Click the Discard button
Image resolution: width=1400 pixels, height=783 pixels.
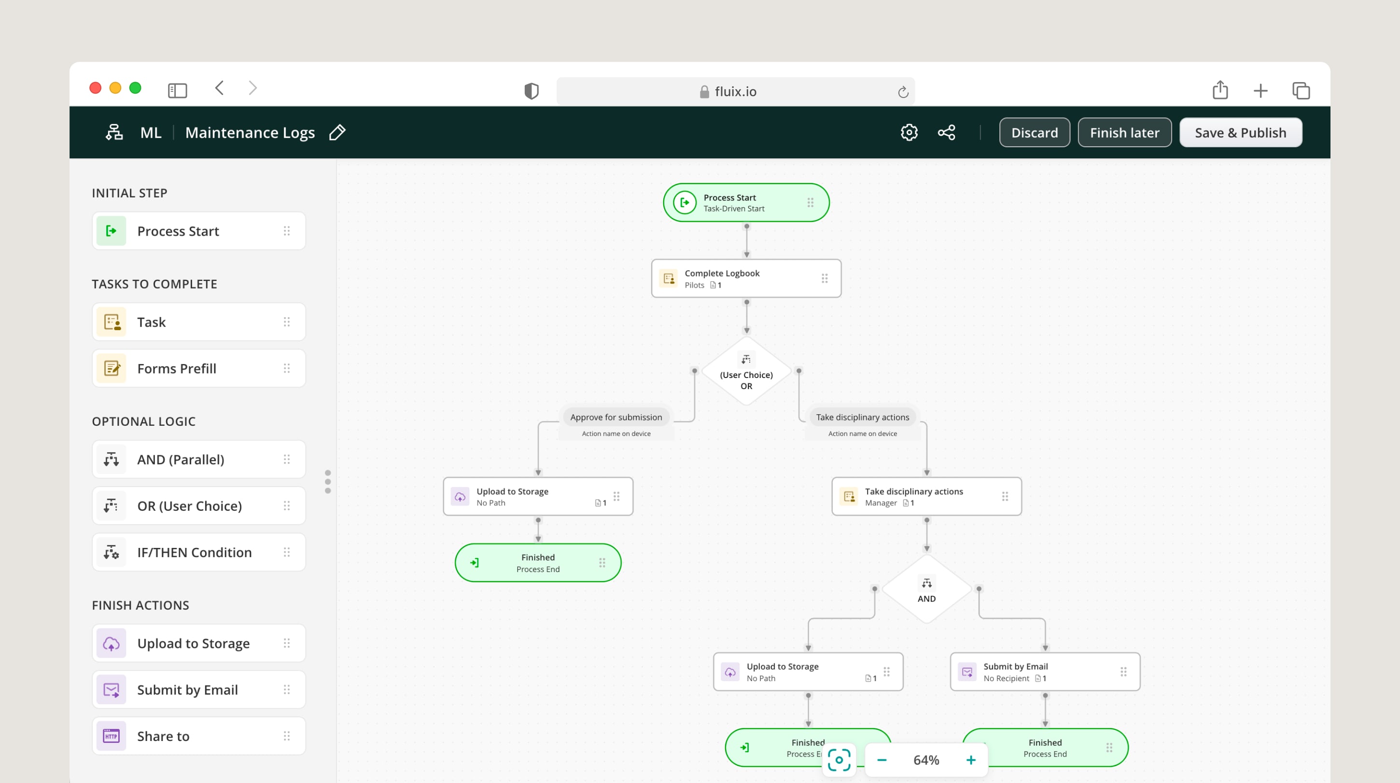1034,132
